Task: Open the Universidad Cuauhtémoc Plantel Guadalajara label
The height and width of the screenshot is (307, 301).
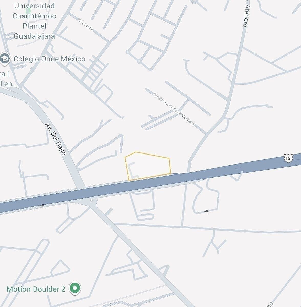Action: (x=34, y=21)
